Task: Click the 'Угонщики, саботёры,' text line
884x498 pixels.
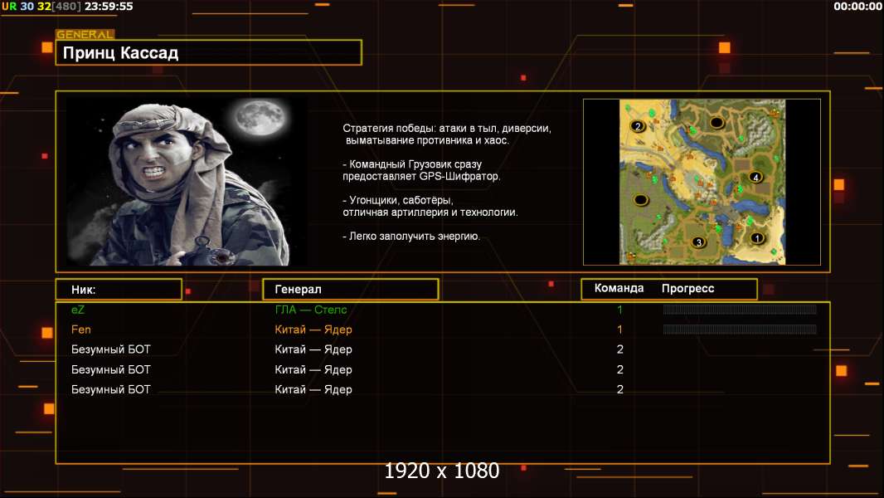Action: (x=398, y=200)
